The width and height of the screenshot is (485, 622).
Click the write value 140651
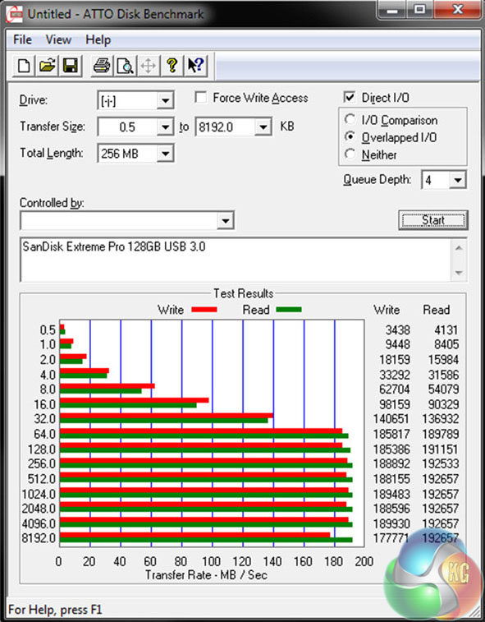click(x=391, y=419)
